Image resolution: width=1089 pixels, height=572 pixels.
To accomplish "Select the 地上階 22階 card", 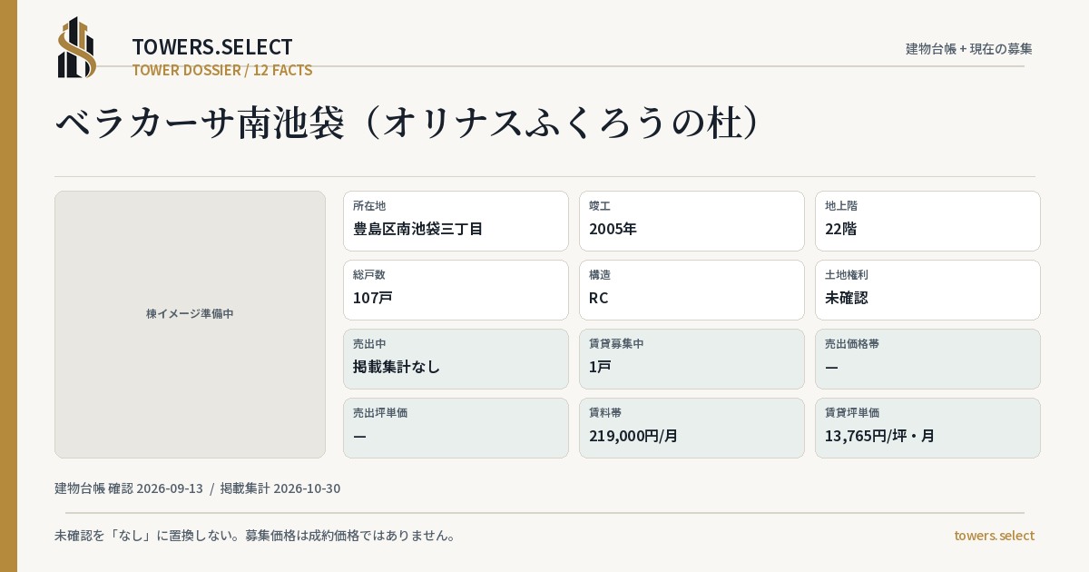I will pyautogui.click(x=927, y=221).
